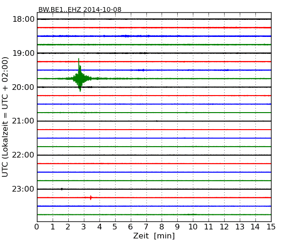Click the black dot on the 23:00 trace
This screenshot has height=246, width=308.
62,189
